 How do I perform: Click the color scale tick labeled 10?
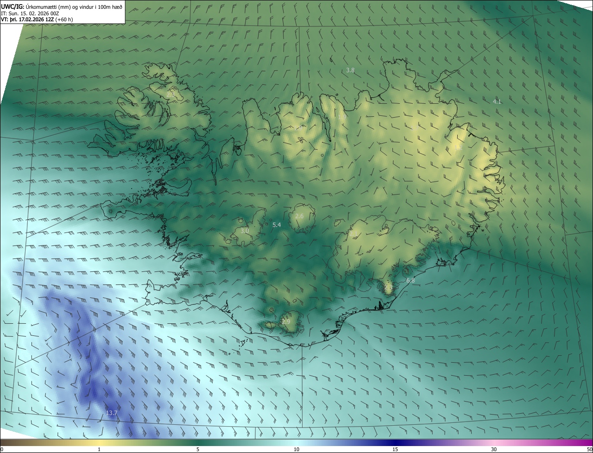tap(296, 449)
